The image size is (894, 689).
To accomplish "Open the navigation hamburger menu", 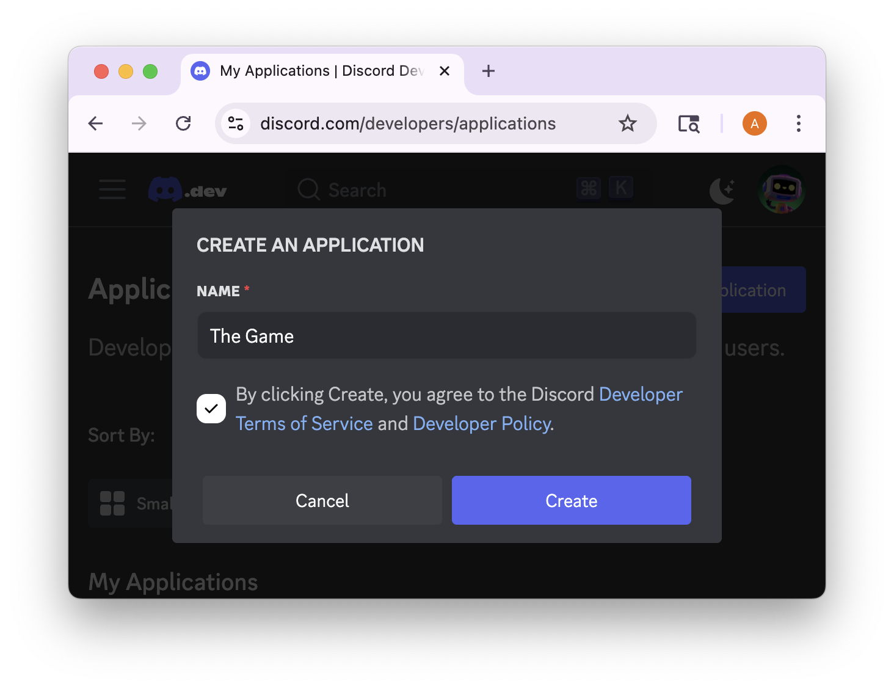I will coord(112,189).
